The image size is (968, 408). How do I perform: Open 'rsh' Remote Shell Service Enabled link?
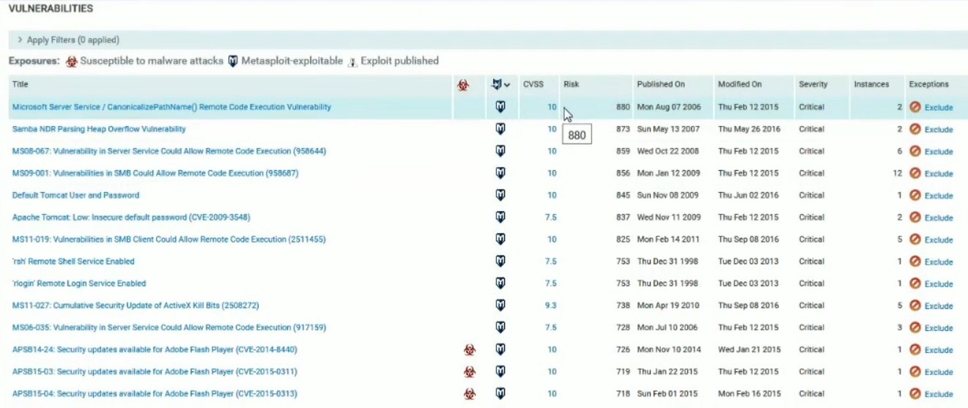(73, 261)
